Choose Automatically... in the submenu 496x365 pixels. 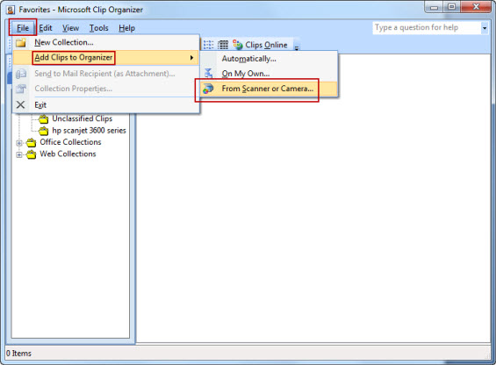pyautogui.click(x=269, y=59)
